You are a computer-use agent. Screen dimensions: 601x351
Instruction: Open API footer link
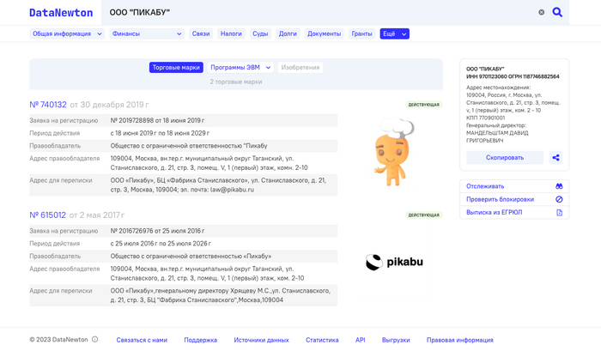tap(361, 340)
